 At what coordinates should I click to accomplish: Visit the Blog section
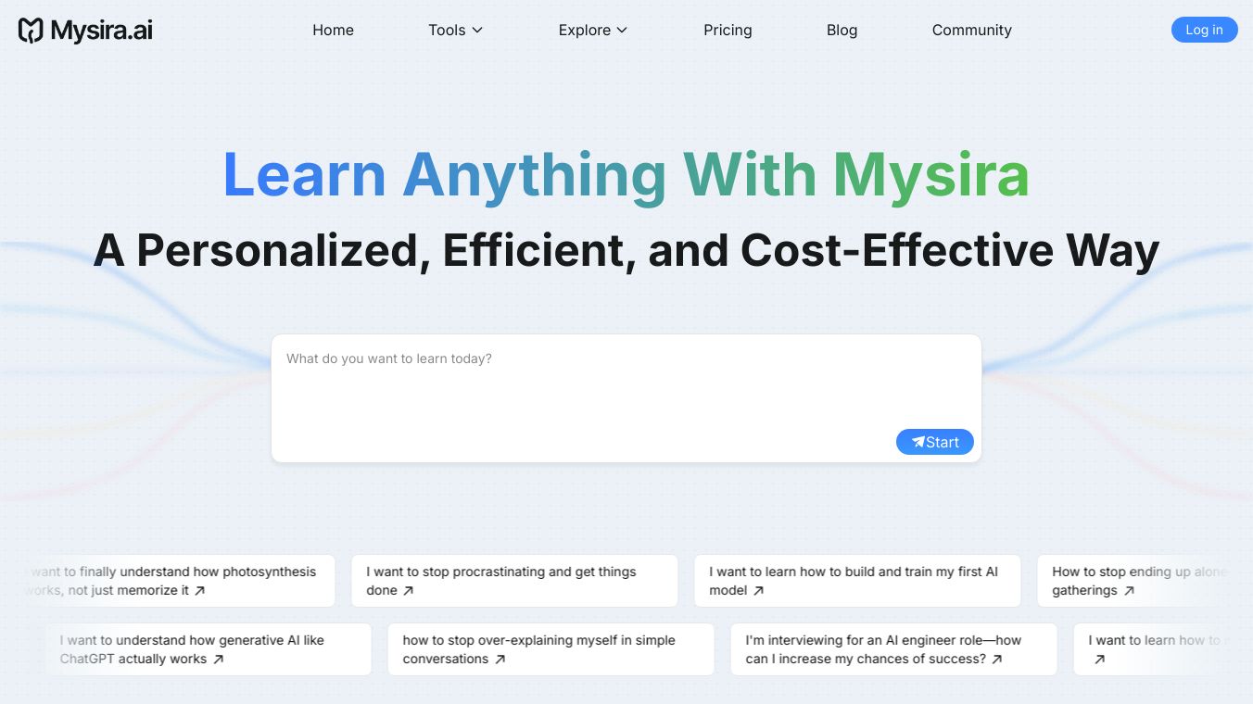[x=842, y=30]
